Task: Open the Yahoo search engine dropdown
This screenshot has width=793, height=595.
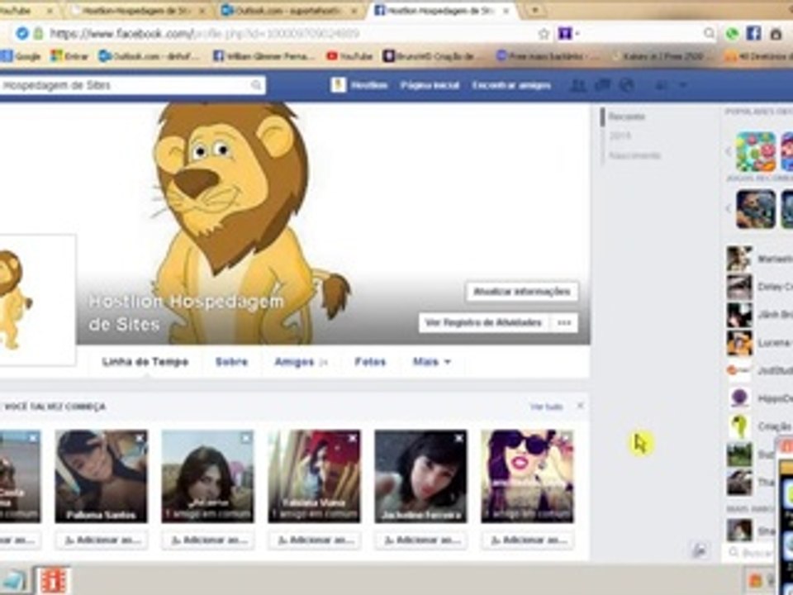Action: 568,34
